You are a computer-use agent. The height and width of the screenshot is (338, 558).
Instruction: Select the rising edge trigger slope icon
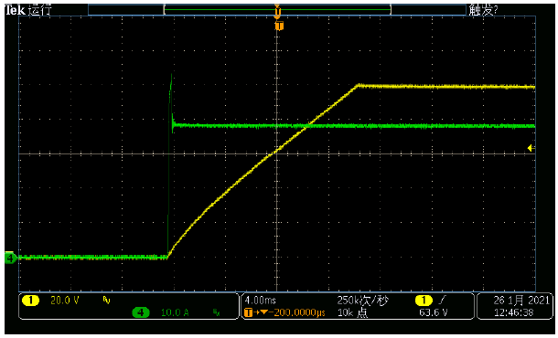(442, 301)
